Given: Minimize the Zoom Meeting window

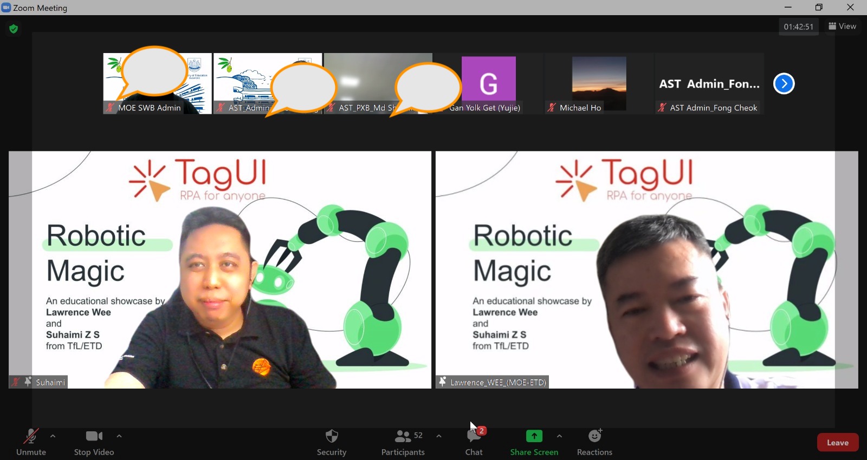Looking at the screenshot, I should (x=788, y=8).
